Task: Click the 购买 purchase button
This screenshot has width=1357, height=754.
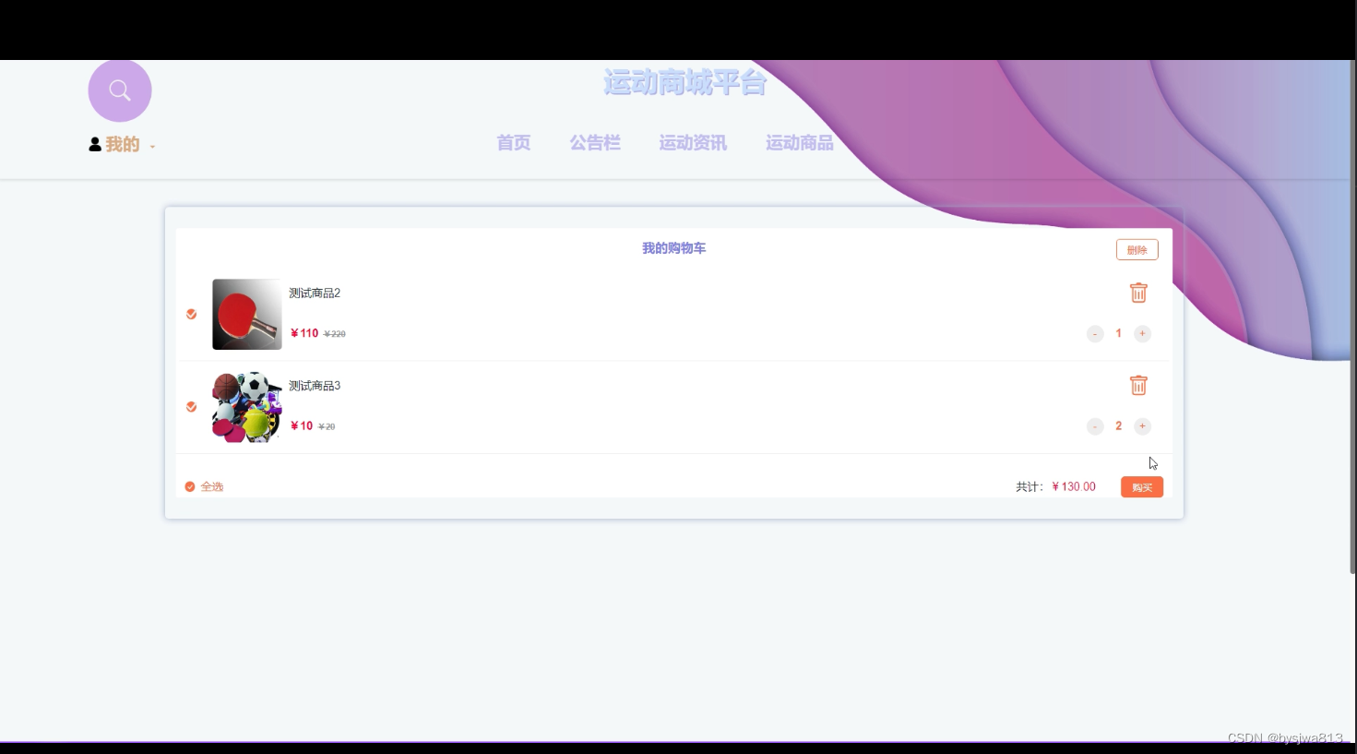Action: click(1142, 487)
